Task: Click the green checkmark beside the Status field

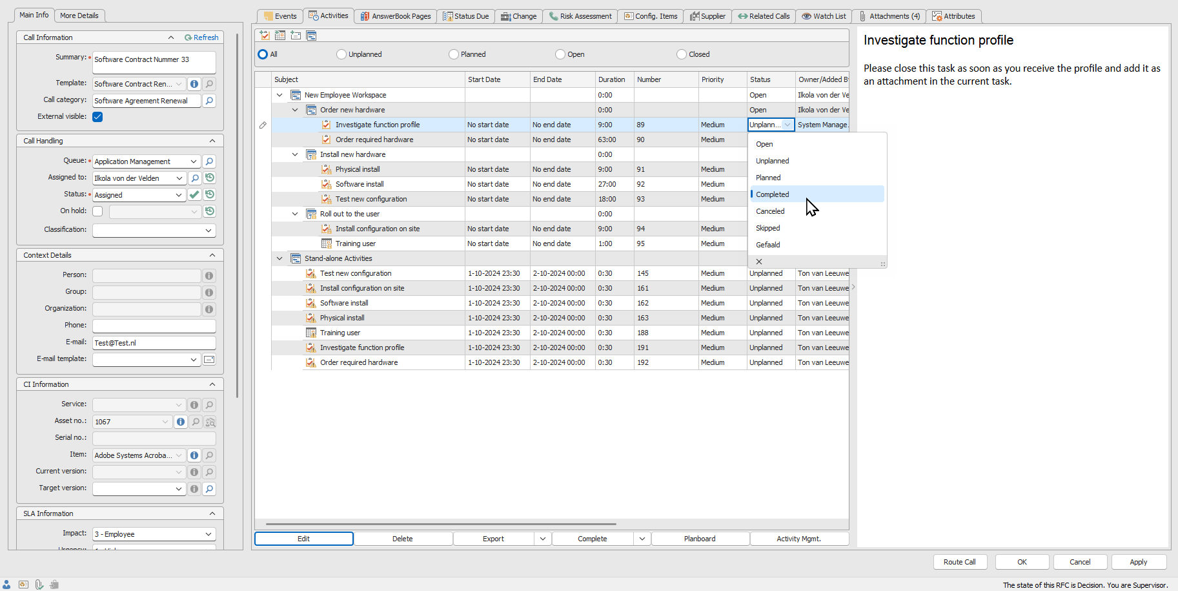Action: pos(194,194)
